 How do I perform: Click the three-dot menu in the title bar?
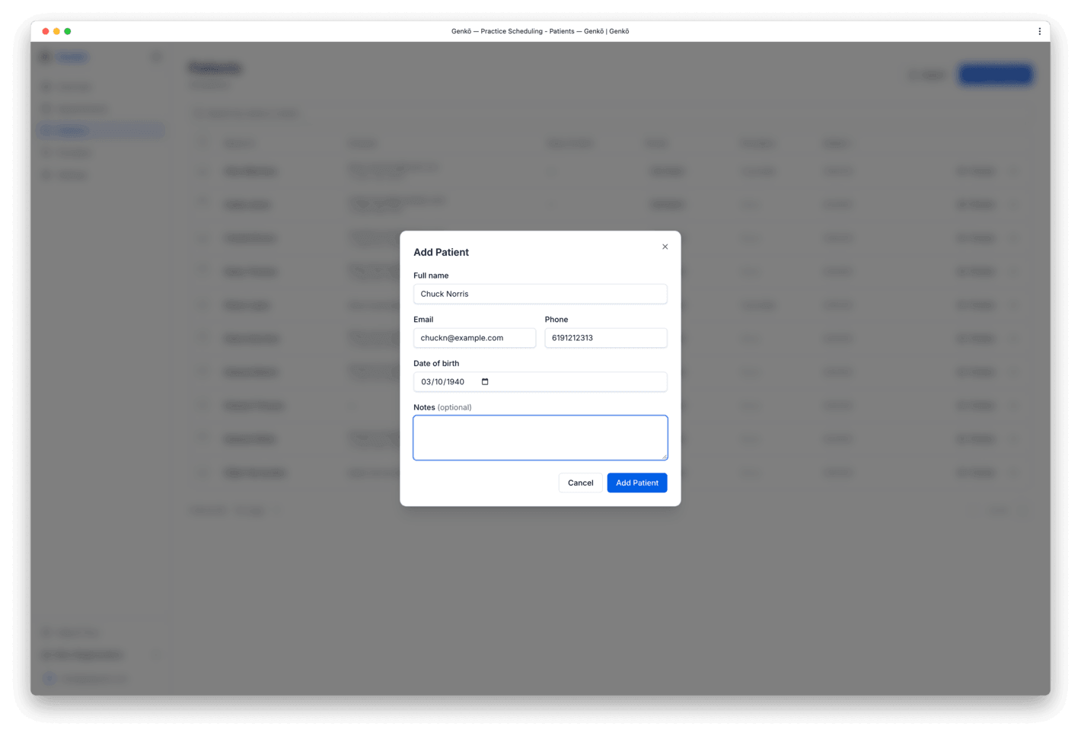1040,31
